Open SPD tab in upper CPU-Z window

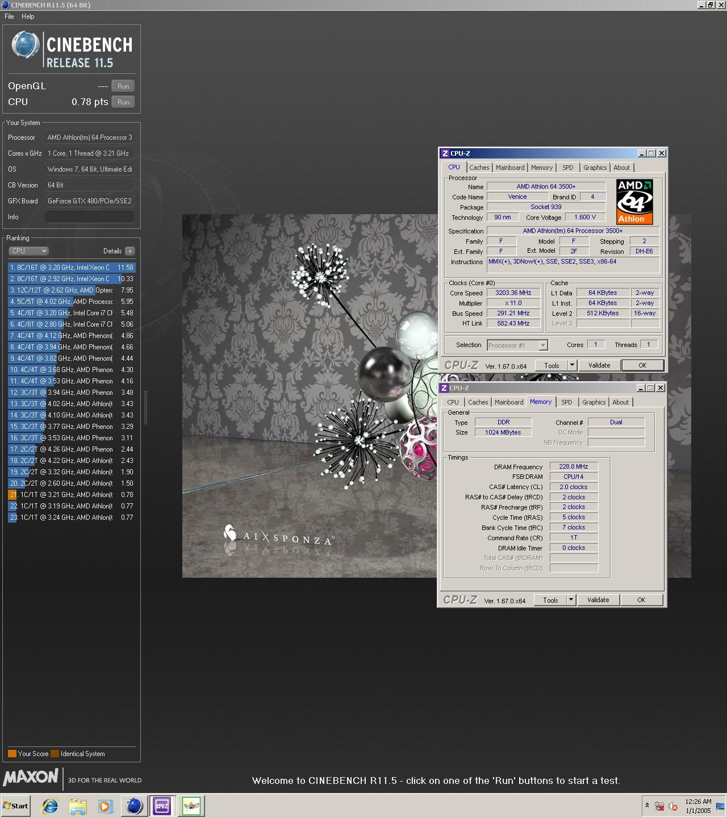pyautogui.click(x=568, y=168)
